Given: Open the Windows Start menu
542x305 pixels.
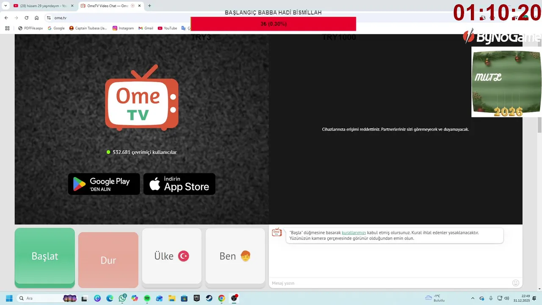Looking at the screenshot, I should [9, 298].
